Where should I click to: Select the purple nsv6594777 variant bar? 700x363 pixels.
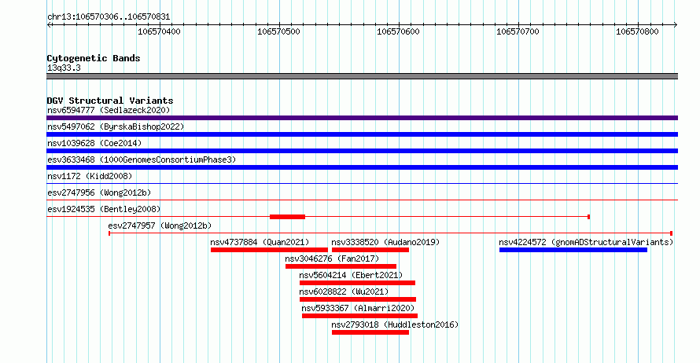(x=362, y=118)
